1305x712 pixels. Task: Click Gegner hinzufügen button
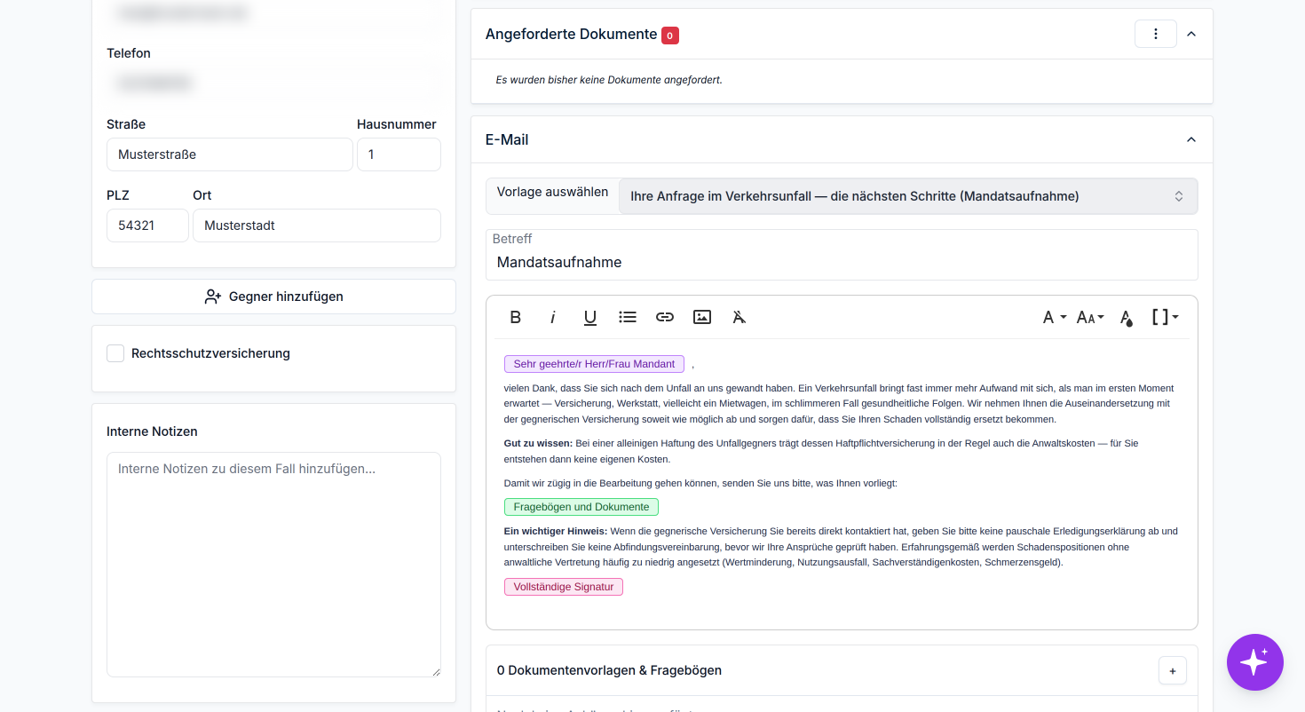[x=273, y=297]
